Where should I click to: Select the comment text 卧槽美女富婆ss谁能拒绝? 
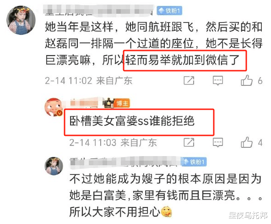132,121
